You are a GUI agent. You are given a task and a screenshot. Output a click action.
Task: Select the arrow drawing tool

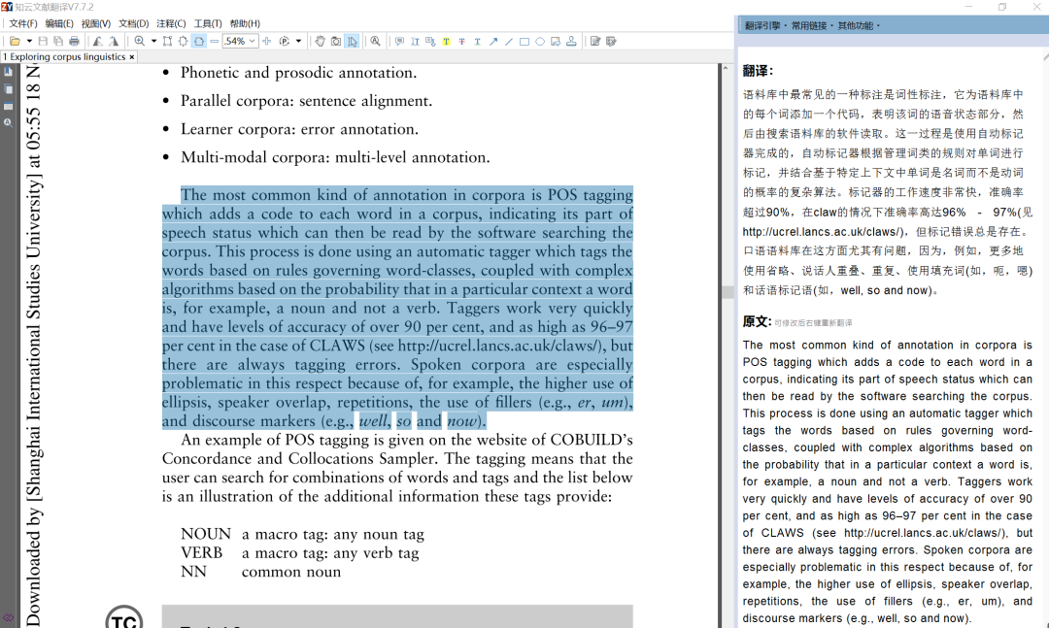tap(493, 42)
